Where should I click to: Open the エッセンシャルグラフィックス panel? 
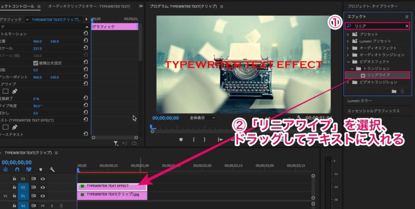pos(373,111)
